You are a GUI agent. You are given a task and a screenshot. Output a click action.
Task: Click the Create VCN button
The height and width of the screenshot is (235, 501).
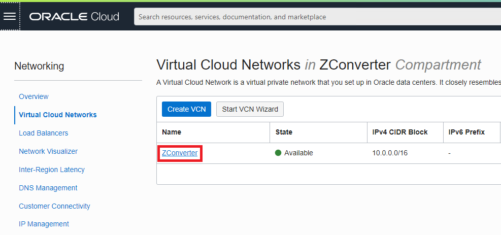click(x=187, y=109)
